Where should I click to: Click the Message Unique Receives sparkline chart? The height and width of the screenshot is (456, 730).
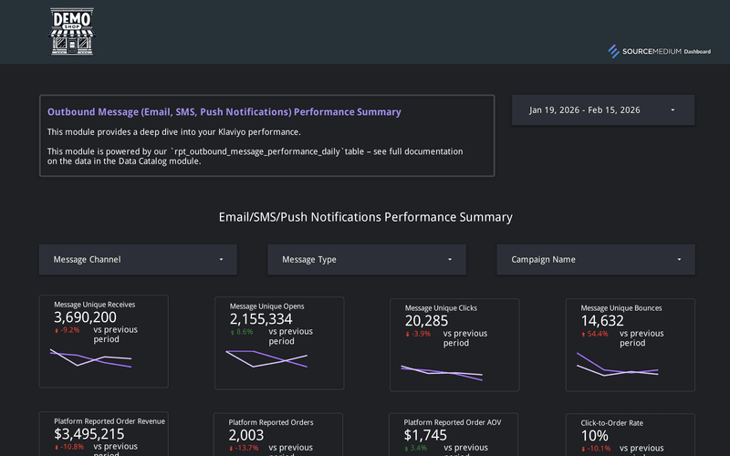pyautogui.click(x=91, y=358)
